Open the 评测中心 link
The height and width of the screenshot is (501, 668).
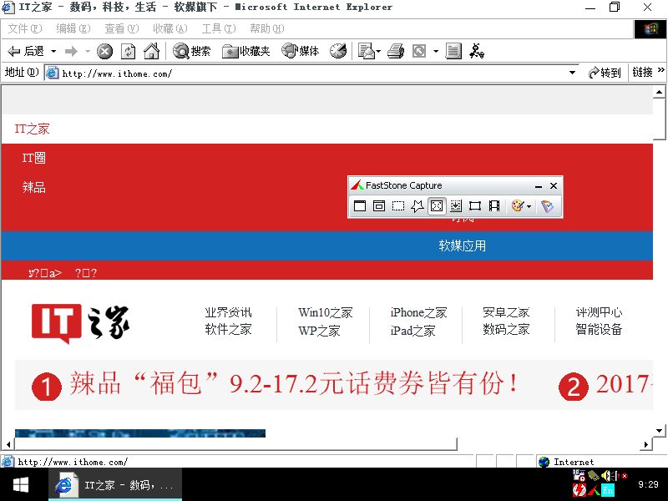(599, 312)
